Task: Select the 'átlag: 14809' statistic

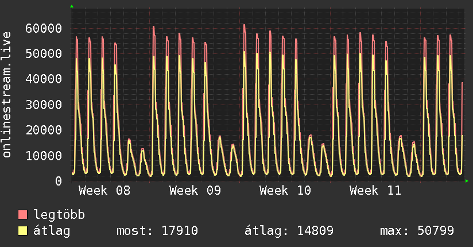Action: 289,231
